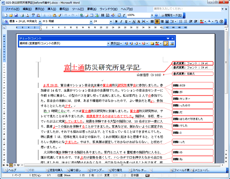Open the Styles and Formatting pane icon

coord(6,22)
